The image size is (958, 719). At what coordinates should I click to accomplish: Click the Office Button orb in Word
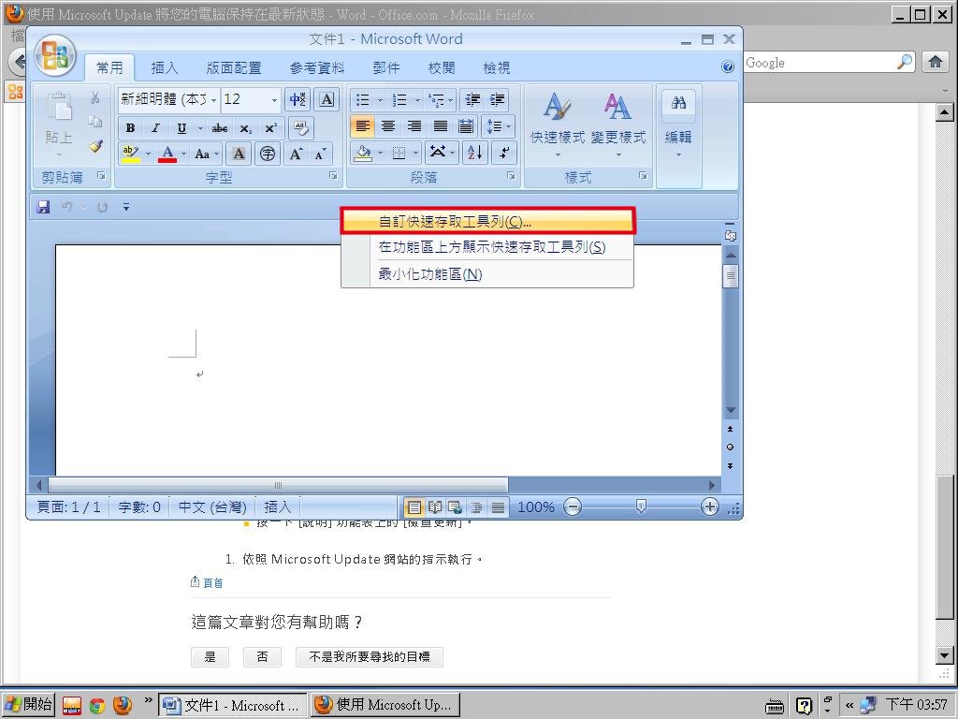55,55
